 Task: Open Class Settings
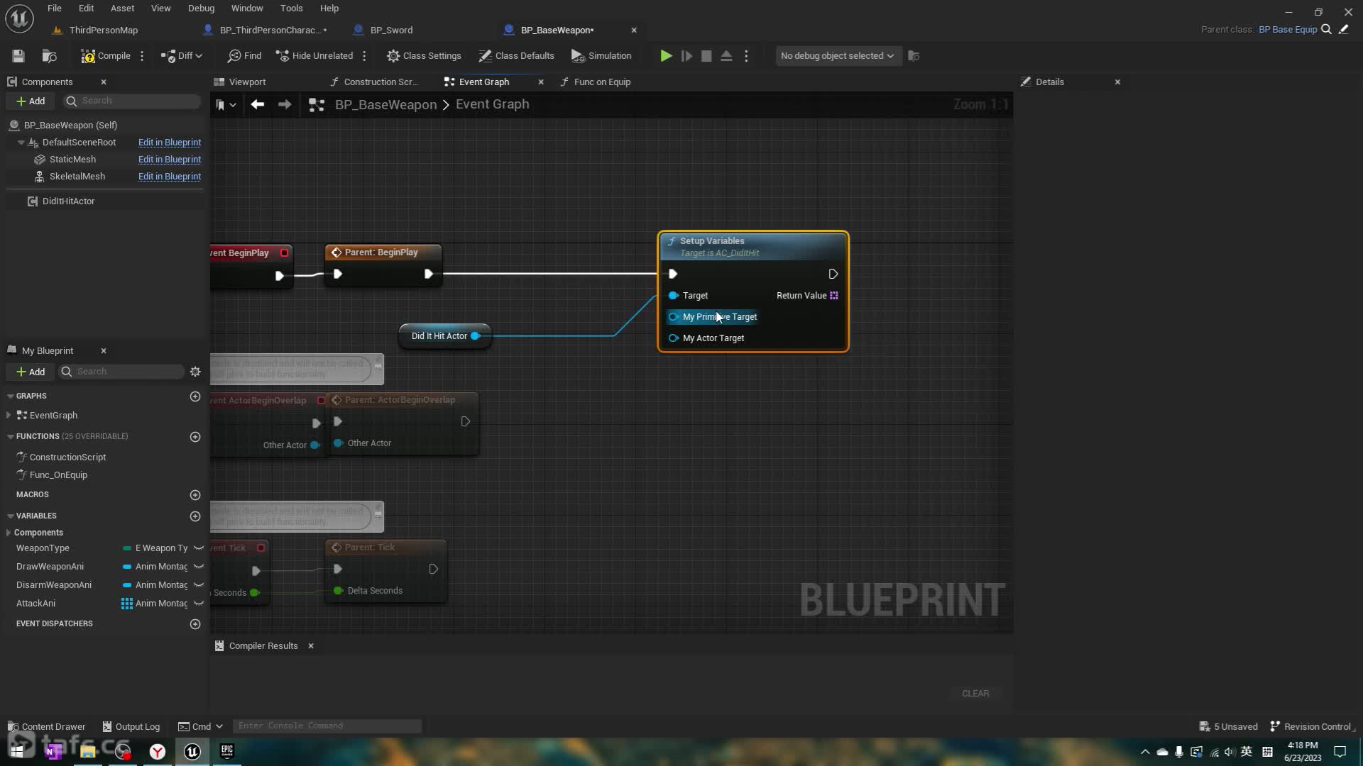424,56
